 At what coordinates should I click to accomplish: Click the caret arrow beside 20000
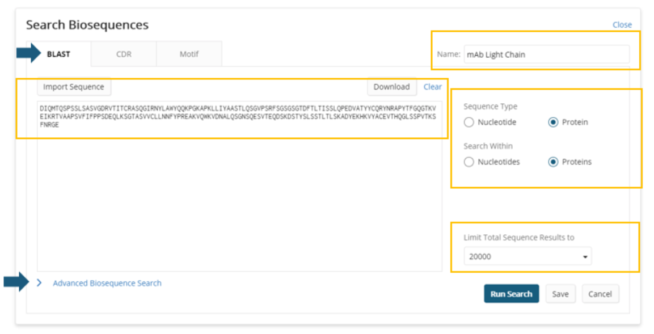[x=585, y=257]
